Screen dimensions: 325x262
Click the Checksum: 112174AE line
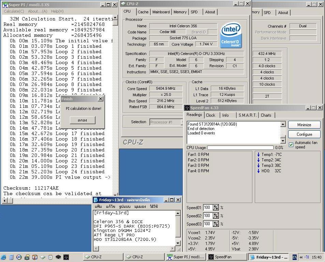(31, 188)
